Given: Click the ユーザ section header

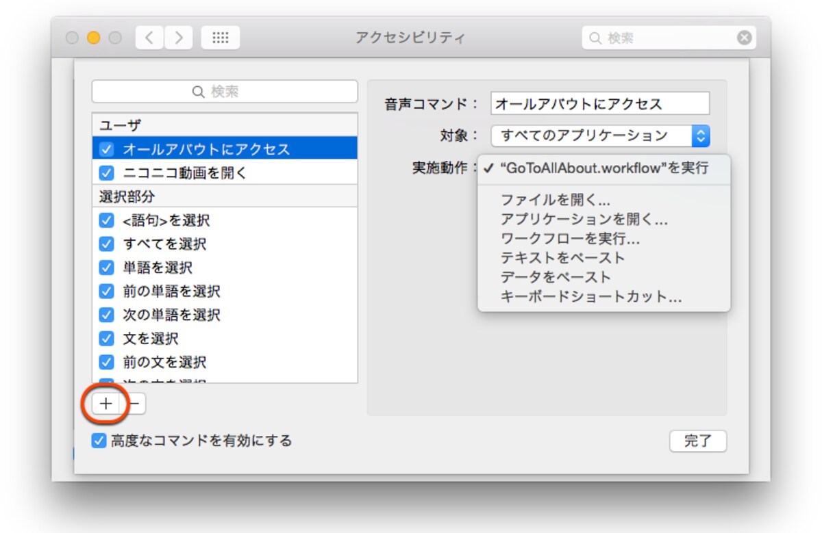Looking at the screenshot, I should (x=225, y=125).
